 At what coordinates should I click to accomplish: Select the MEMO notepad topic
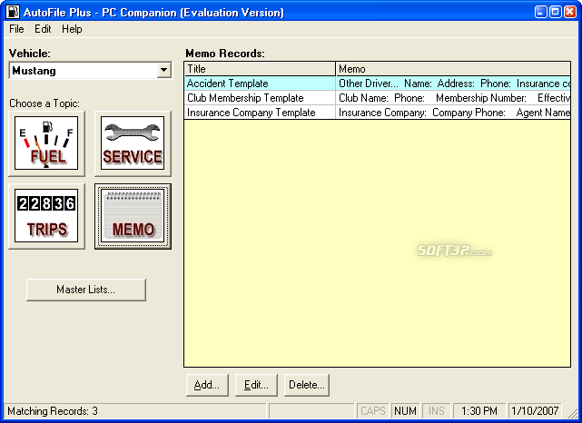(x=133, y=216)
